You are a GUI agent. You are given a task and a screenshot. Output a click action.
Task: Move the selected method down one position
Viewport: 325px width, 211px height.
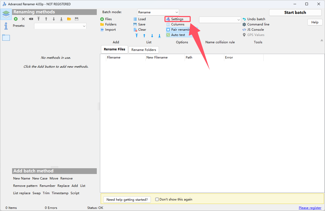point(54,19)
